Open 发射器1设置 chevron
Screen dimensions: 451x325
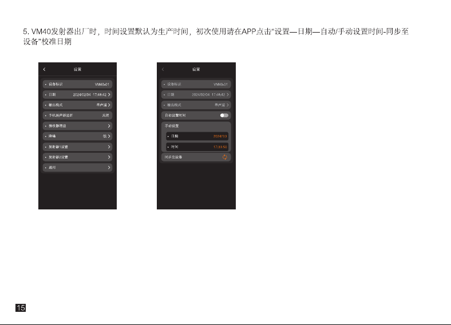point(109,146)
